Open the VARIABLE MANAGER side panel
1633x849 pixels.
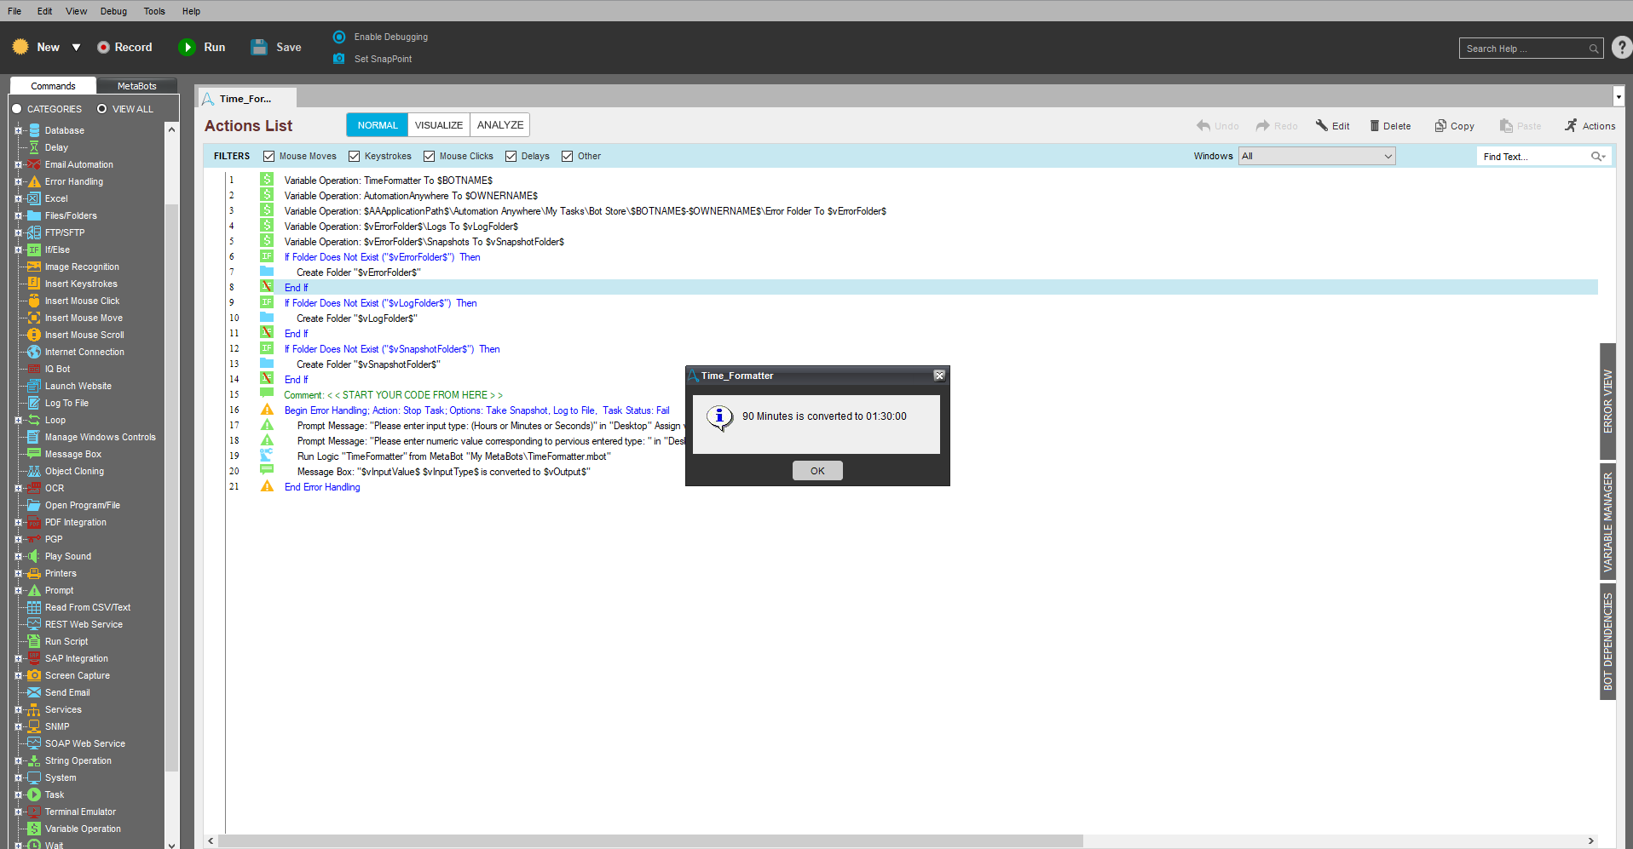tap(1607, 522)
